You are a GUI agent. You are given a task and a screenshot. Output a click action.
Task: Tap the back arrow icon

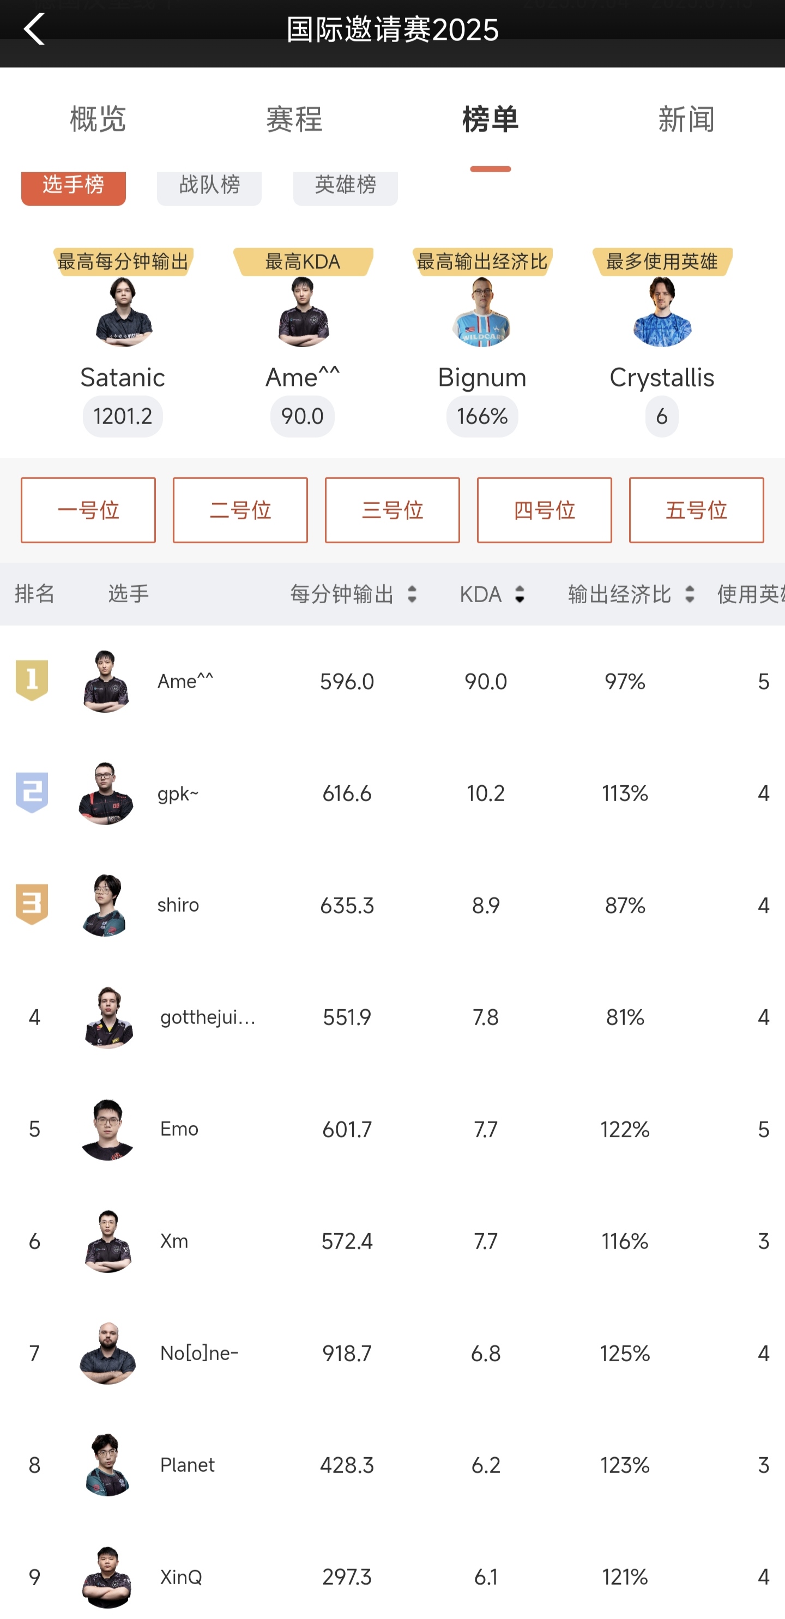point(34,28)
